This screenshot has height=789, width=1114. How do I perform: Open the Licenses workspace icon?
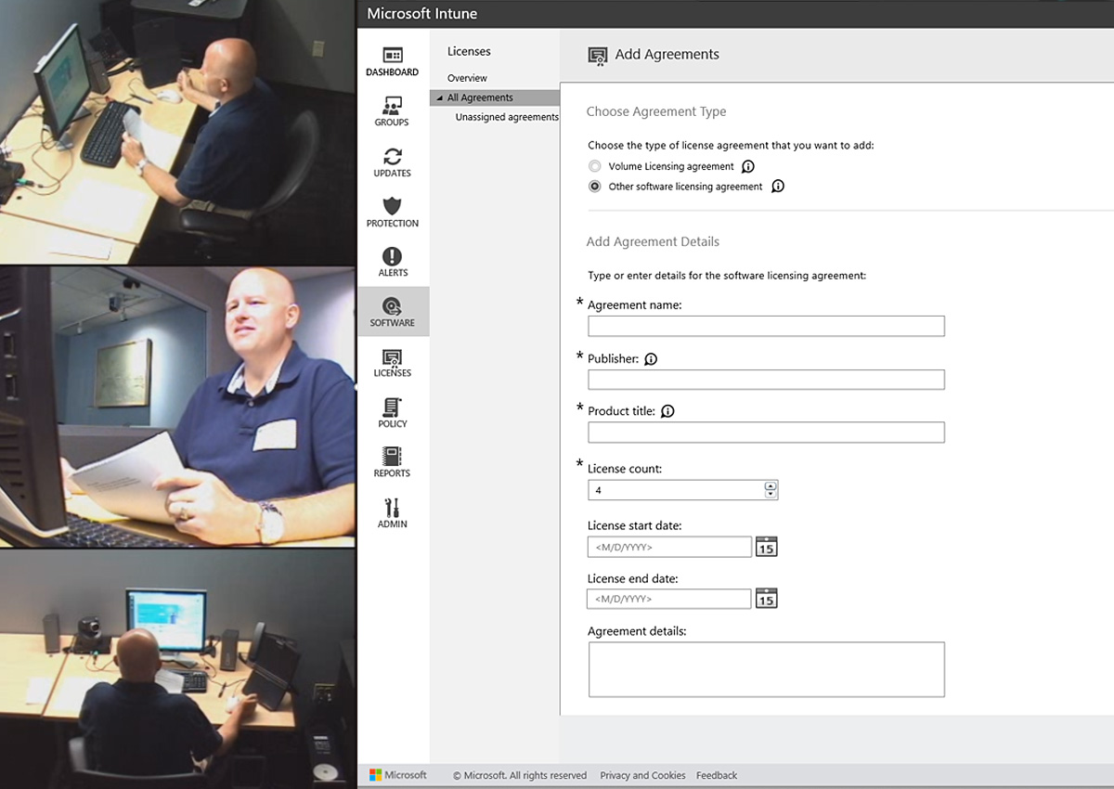[x=393, y=356]
